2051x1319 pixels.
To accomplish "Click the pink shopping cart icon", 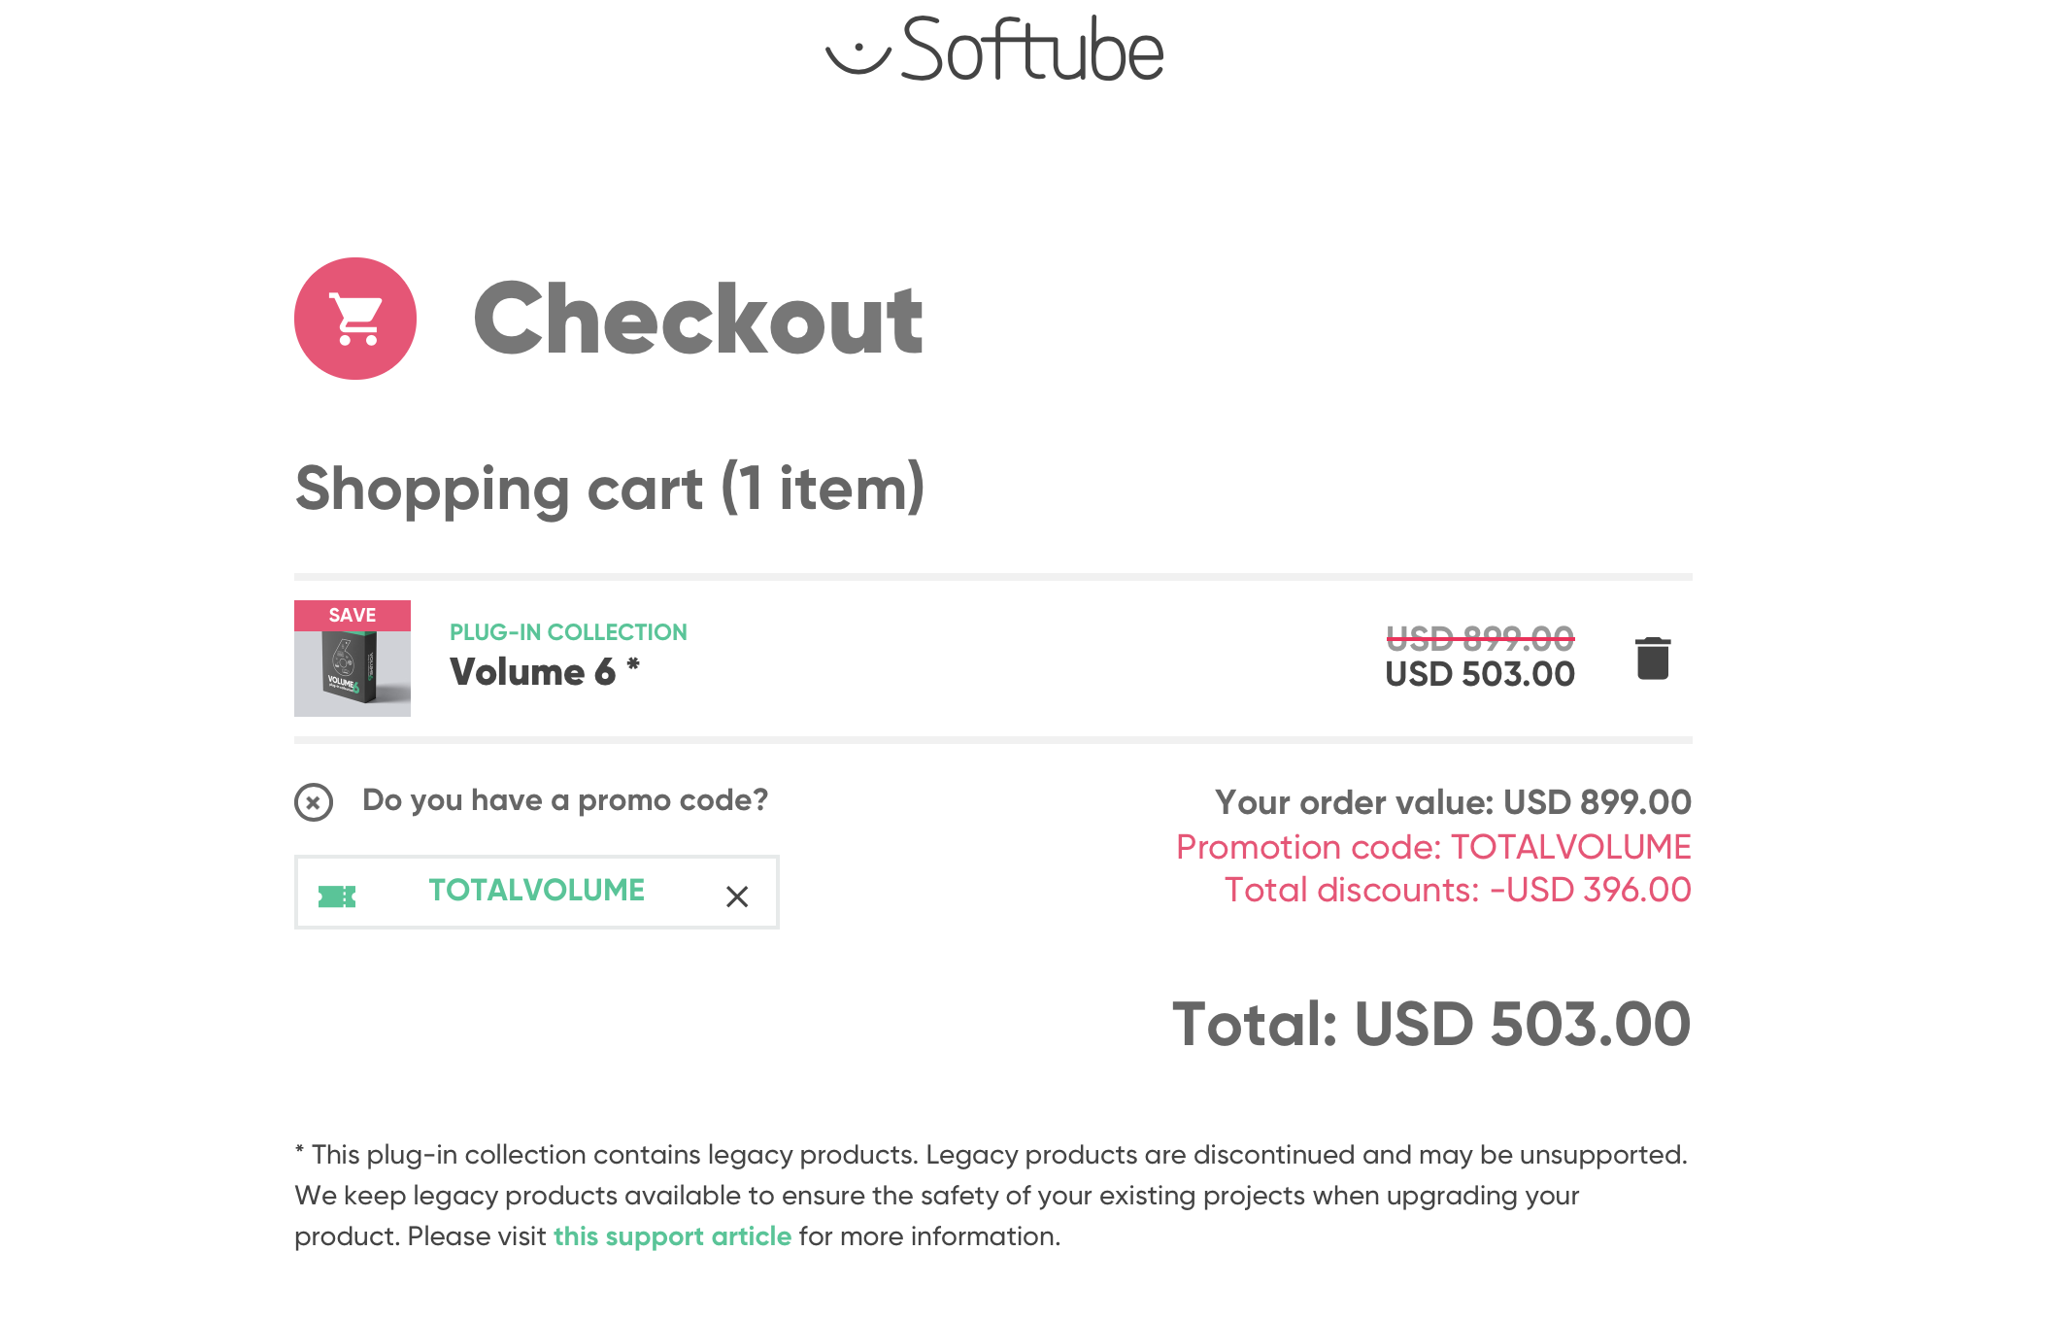I will click(355, 319).
